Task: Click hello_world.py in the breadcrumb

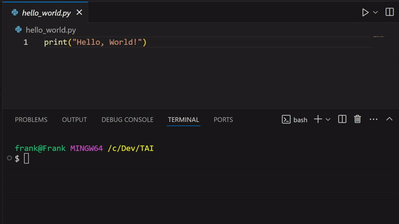Action: click(51, 30)
